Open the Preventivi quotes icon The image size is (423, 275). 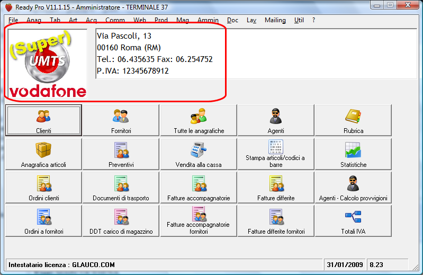tap(121, 154)
